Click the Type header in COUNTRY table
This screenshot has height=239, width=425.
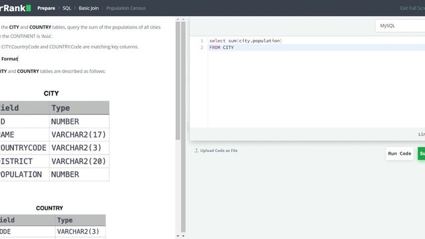tap(80, 220)
